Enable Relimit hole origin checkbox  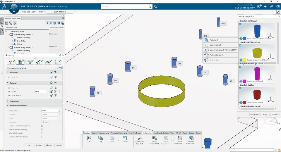[x=42, y=133]
